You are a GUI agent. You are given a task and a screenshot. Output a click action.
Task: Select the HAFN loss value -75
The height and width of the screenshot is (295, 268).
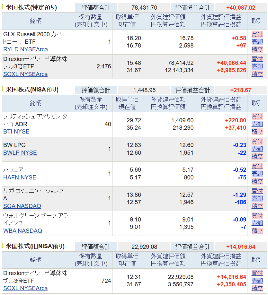[x=242, y=178]
